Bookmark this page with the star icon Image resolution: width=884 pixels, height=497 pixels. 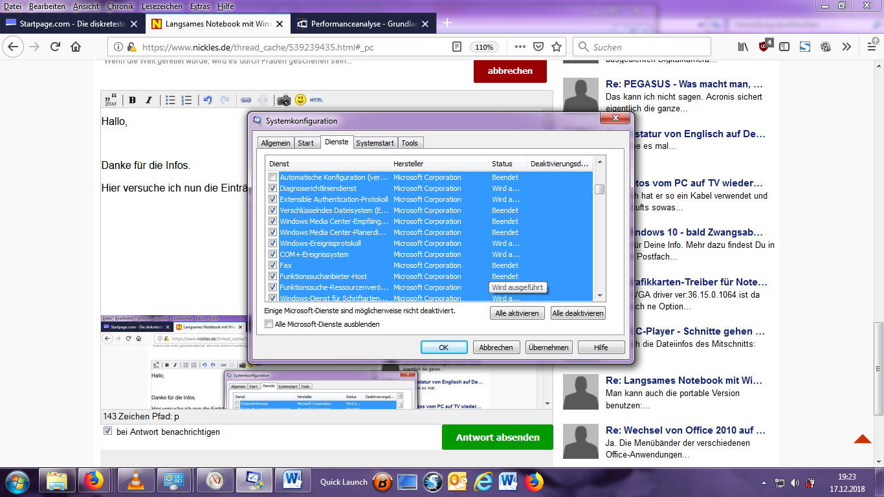(x=557, y=47)
